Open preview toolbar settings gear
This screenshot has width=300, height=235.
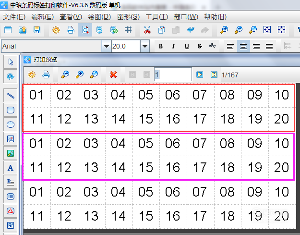pos(32,74)
